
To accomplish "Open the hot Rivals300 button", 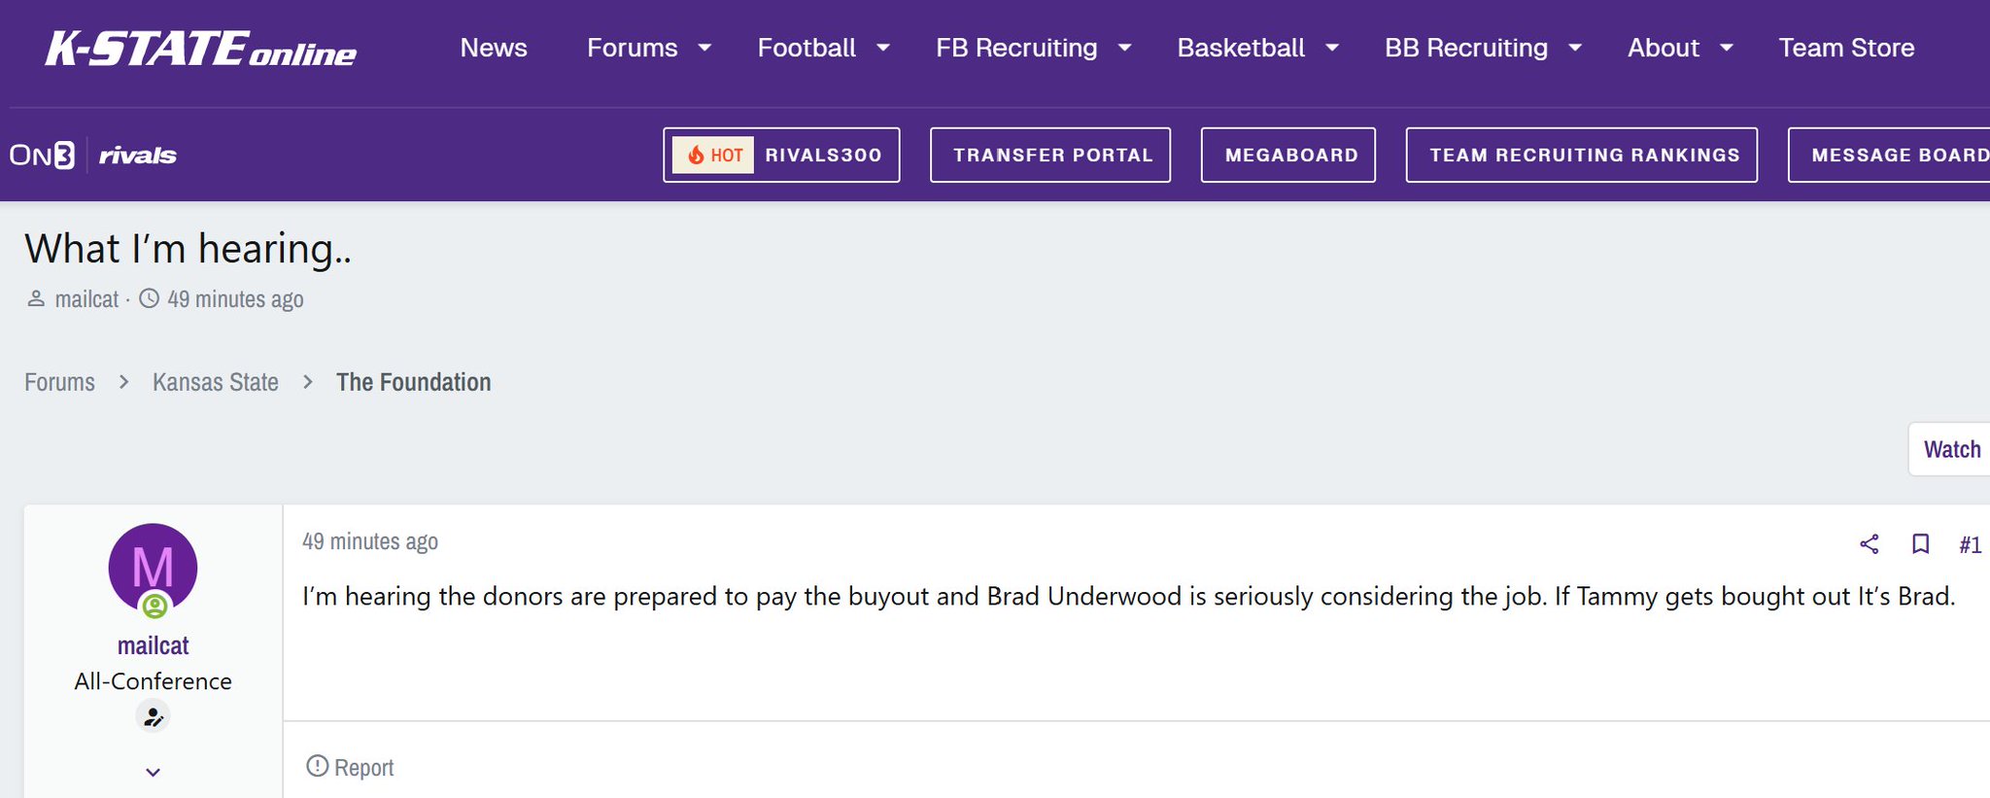I will coord(781,156).
